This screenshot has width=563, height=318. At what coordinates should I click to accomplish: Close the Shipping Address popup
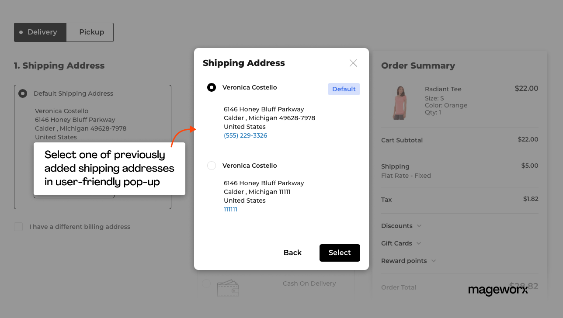353,63
